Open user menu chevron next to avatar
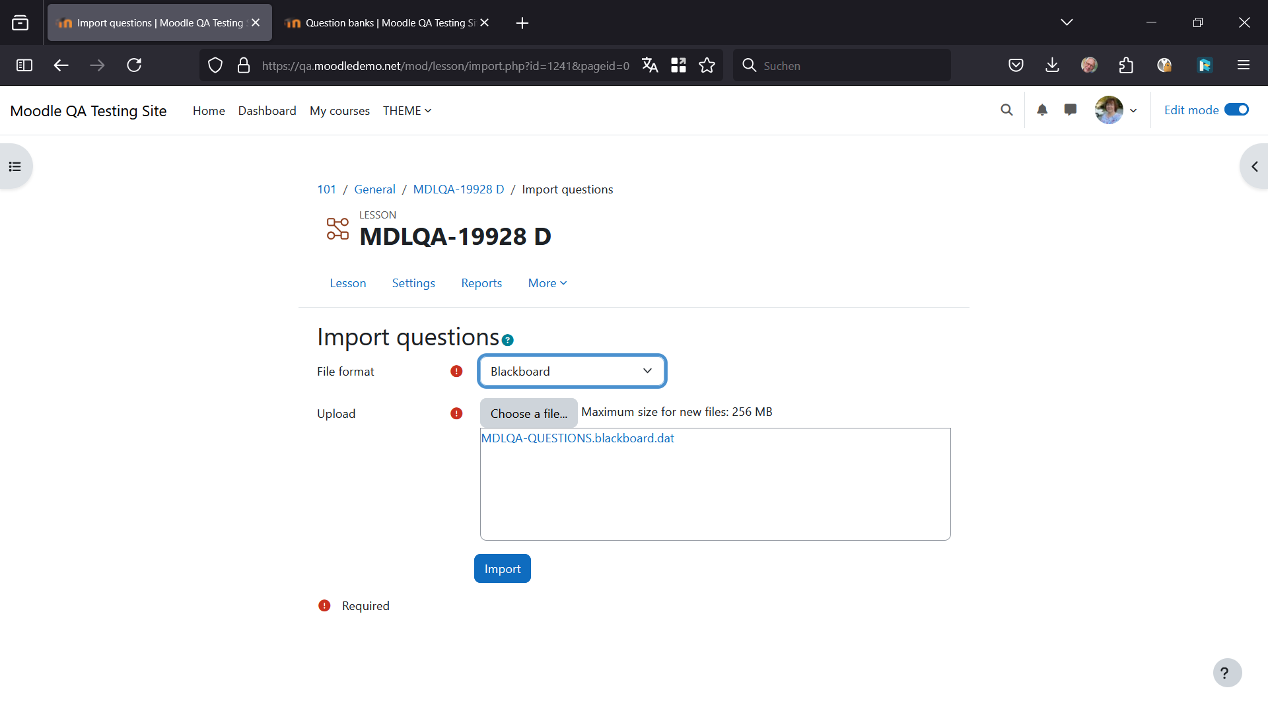Screen dimensions: 1268x713 tap(1133, 111)
